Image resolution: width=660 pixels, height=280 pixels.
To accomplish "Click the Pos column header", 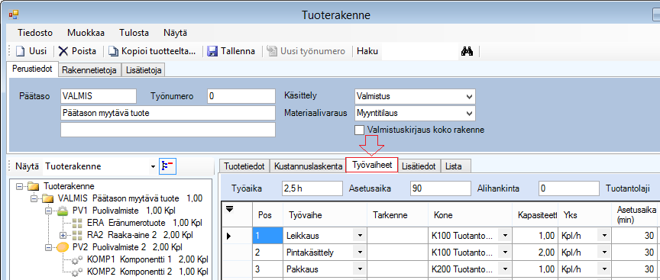I will click(x=267, y=215).
